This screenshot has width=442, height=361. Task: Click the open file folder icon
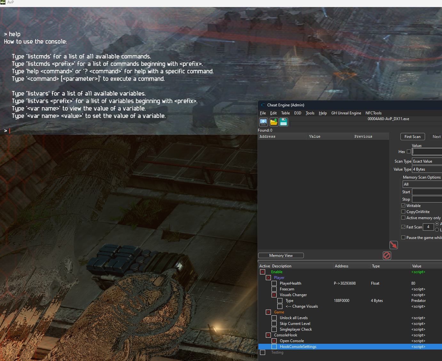point(274,122)
